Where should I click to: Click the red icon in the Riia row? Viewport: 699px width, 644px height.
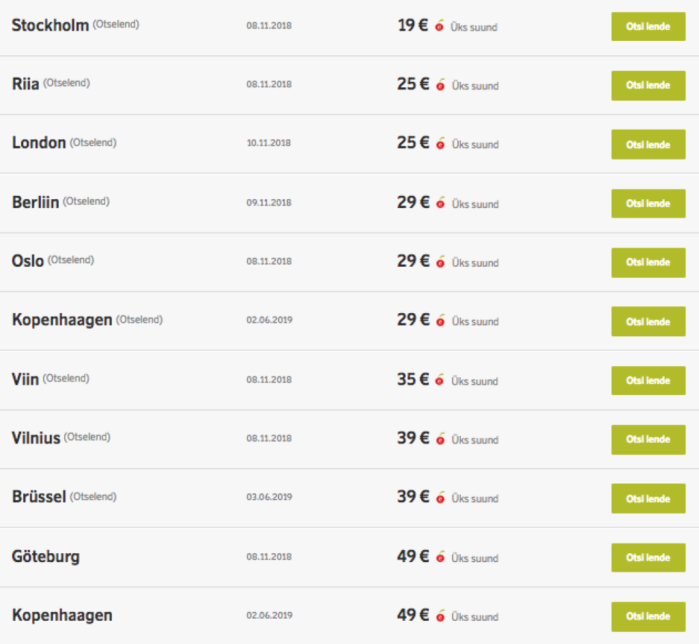[x=440, y=85]
